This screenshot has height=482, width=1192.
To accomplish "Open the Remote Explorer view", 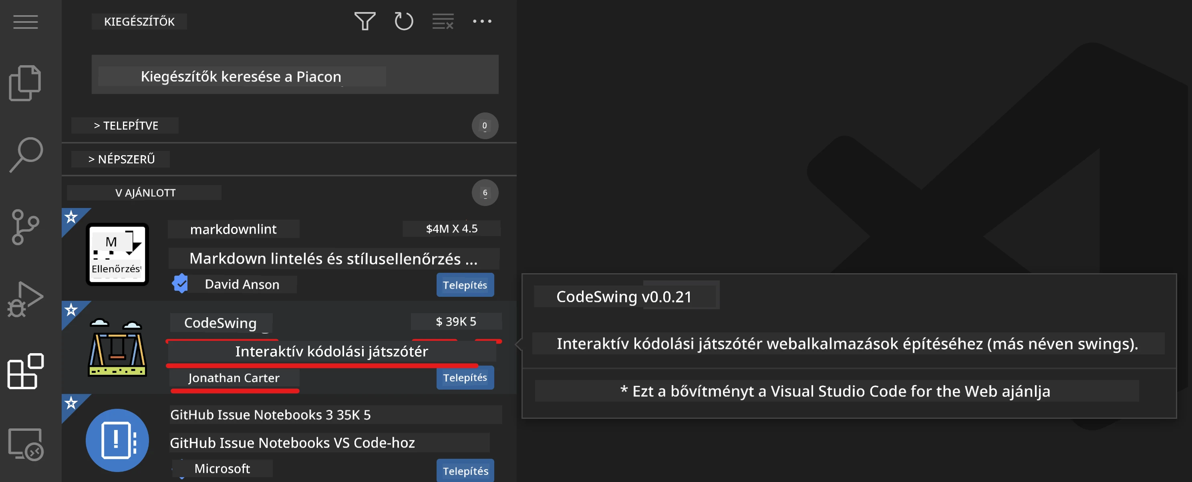I will [26, 444].
